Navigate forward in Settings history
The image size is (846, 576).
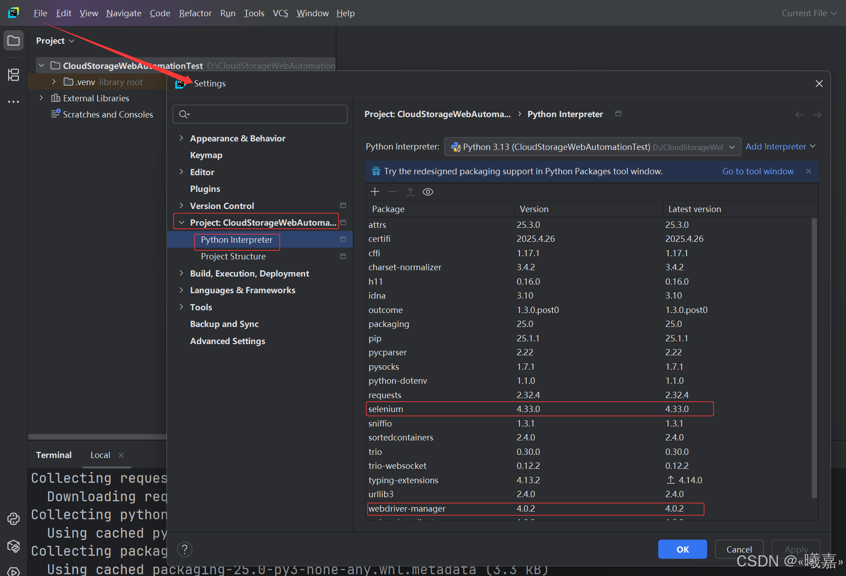tap(817, 115)
